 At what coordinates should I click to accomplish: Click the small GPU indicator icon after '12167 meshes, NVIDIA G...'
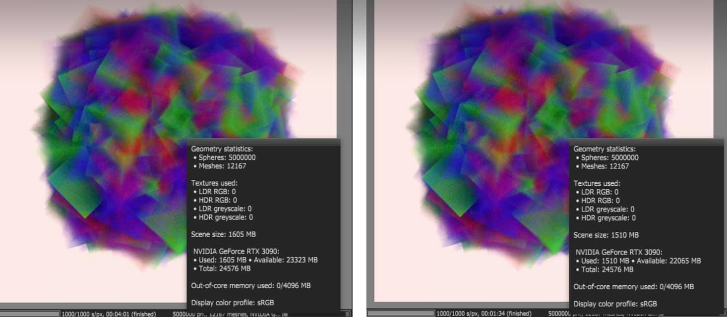click(x=286, y=314)
